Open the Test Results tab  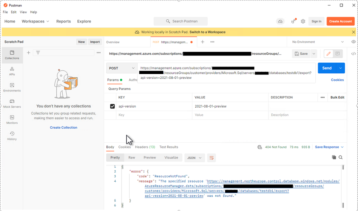point(169,147)
